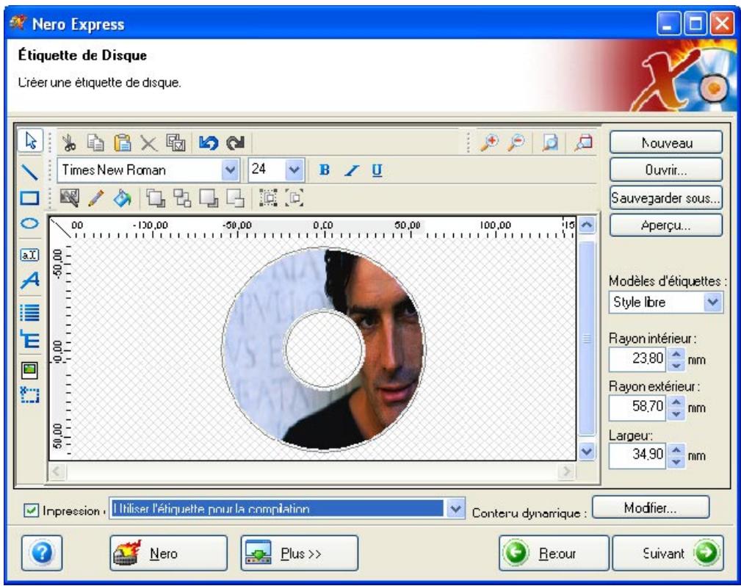Uncheck the Impression checkbox
Image resolution: width=741 pixels, height=586 pixels.
(31, 510)
